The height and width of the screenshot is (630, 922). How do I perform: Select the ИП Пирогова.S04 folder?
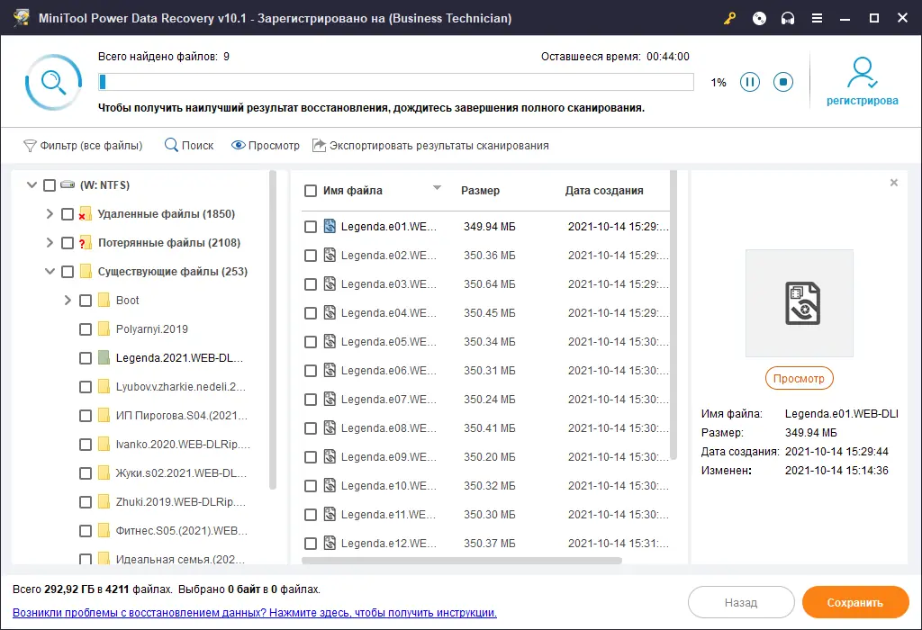click(x=181, y=416)
